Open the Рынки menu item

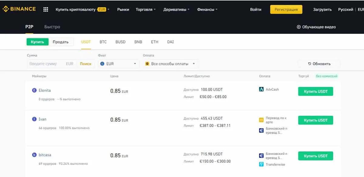coord(123,9)
